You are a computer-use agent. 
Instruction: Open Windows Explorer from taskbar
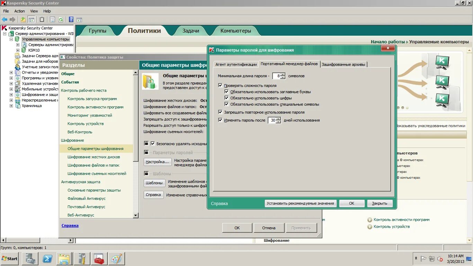[64, 259]
